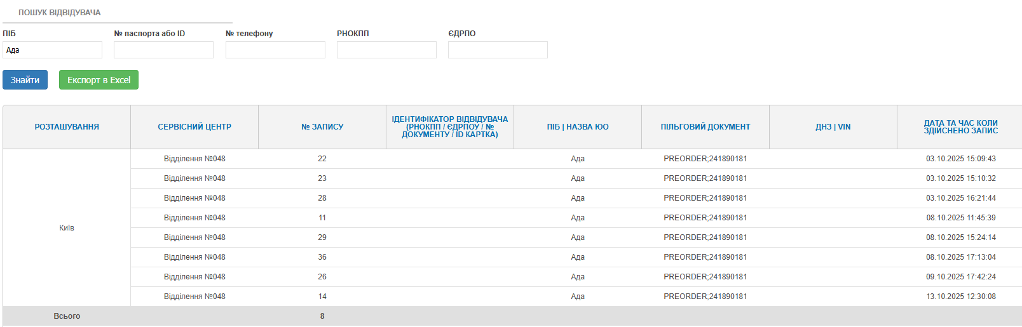Viewport: 1022px width, 327px height.
Task: Select the РНОКПП input field
Action: pyautogui.click(x=386, y=50)
